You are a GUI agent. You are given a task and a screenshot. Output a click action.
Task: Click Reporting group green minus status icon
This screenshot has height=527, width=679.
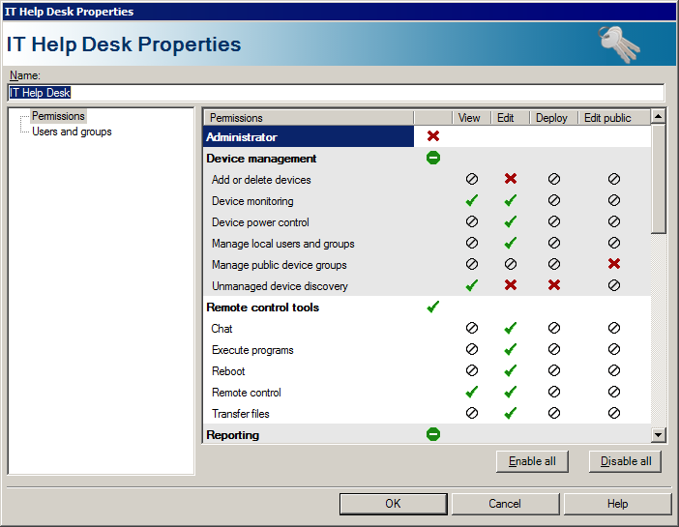[433, 435]
